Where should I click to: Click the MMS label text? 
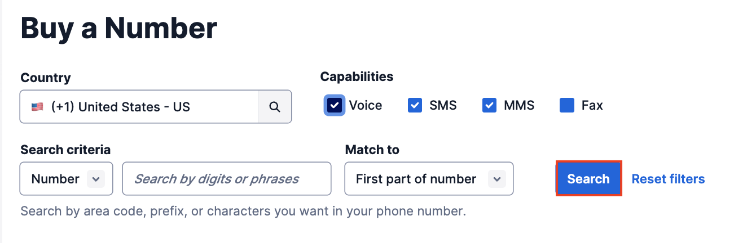519,105
